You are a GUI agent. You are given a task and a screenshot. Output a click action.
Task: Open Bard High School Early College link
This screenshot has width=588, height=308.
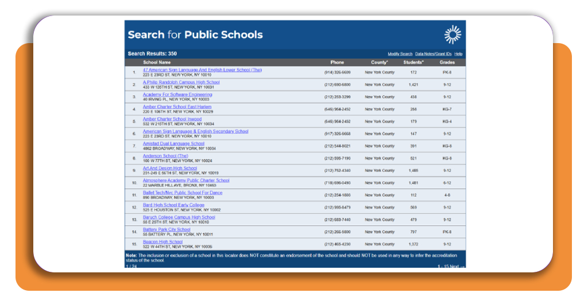173,205
